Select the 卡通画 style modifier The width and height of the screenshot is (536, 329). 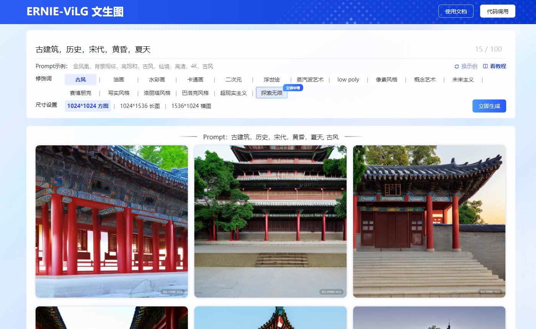pyautogui.click(x=195, y=80)
